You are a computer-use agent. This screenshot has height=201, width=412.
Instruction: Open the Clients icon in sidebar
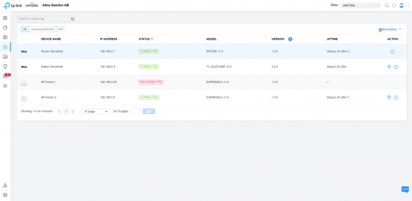point(5,57)
